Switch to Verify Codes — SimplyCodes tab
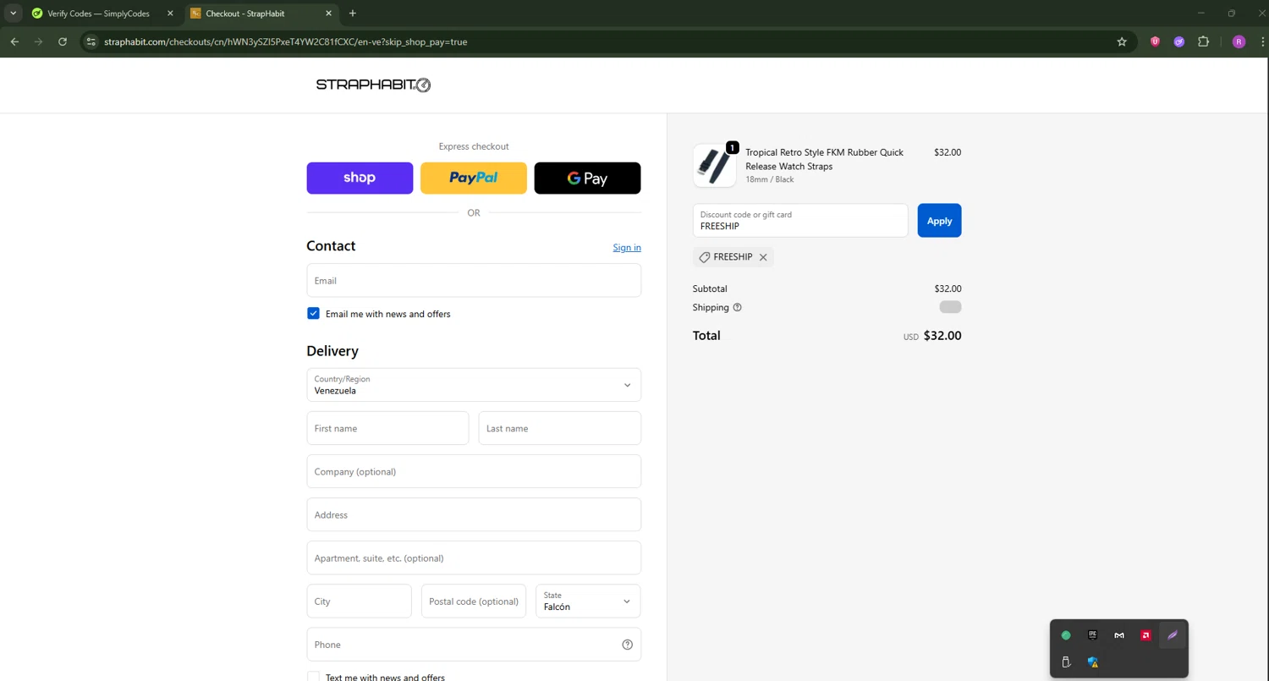The height and width of the screenshot is (681, 1269). click(99, 14)
